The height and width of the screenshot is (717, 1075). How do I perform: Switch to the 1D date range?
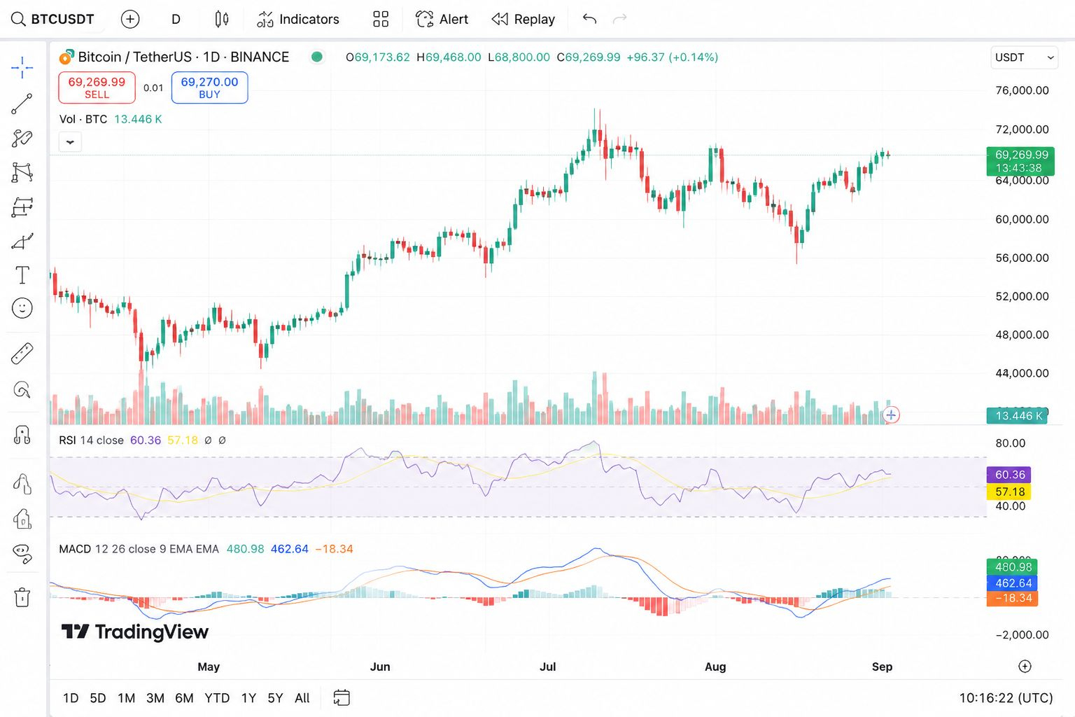pos(71,698)
